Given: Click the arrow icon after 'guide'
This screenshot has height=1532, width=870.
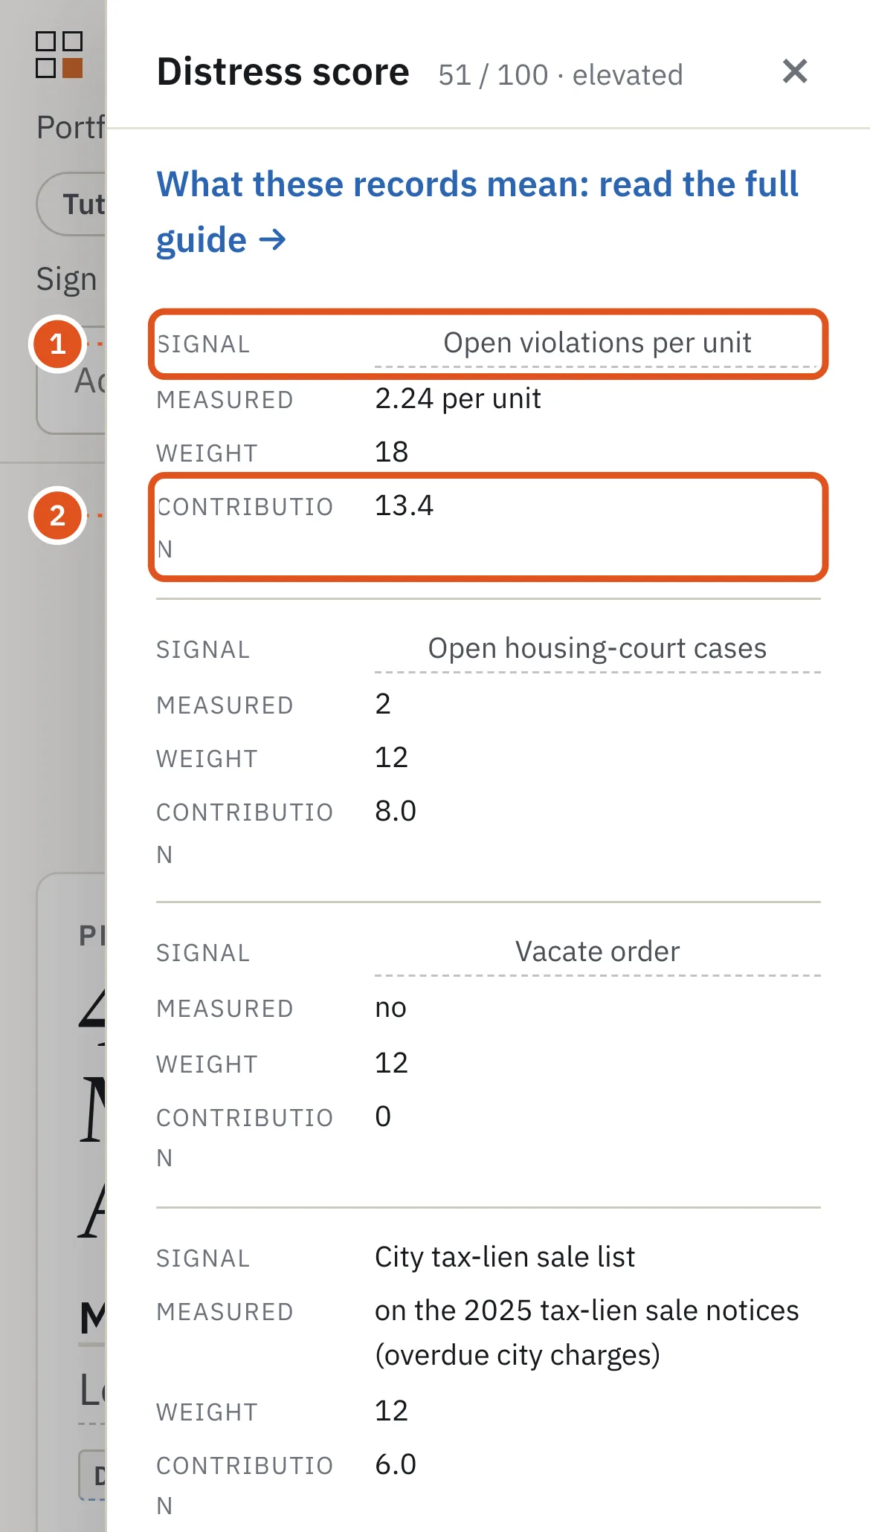Looking at the screenshot, I should tap(273, 240).
